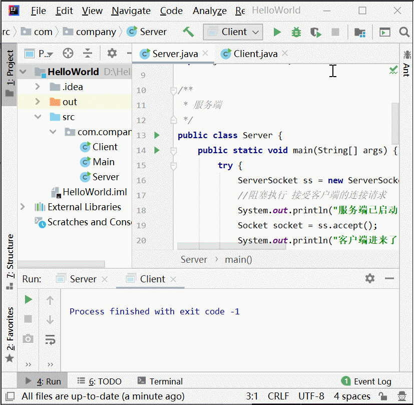Expand the .idea folder
Viewport: 414px width, 405px height.
[38, 87]
